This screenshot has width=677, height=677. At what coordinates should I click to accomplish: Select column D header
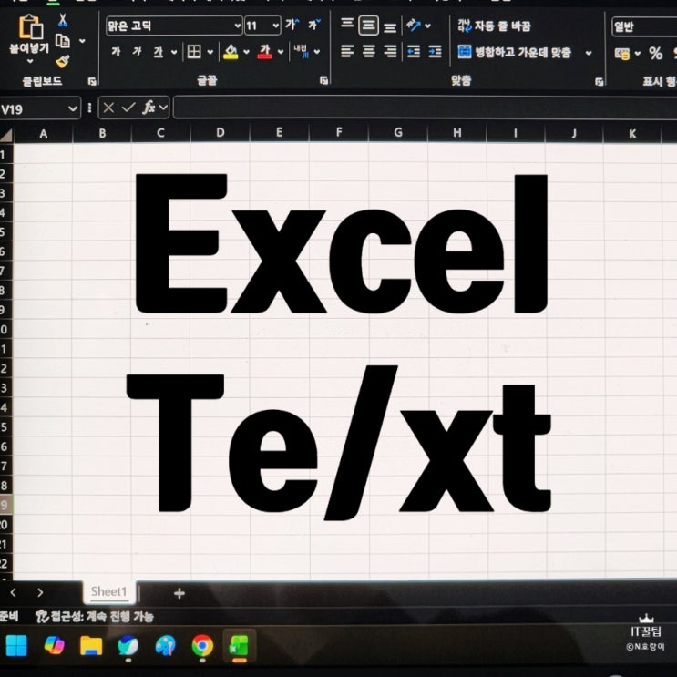pyautogui.click(x=221, y=132)
